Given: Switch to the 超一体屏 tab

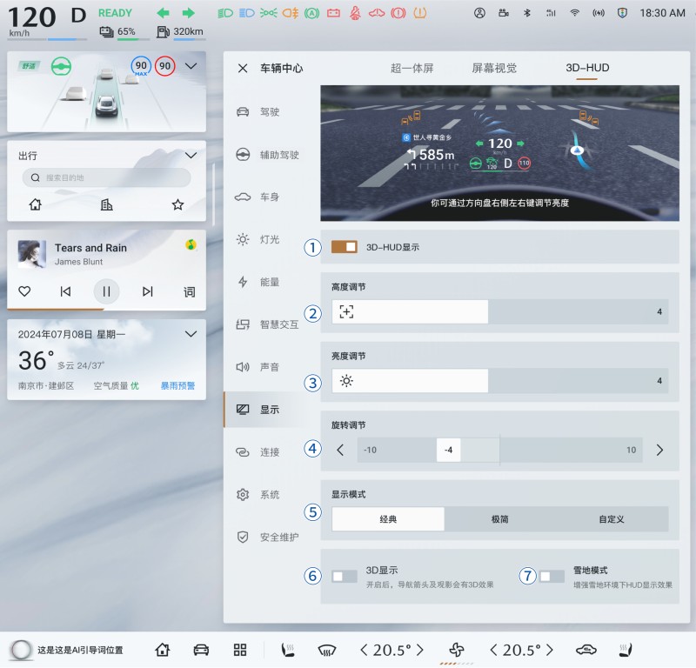Looking at the screenshot, I should pos(412,68).
